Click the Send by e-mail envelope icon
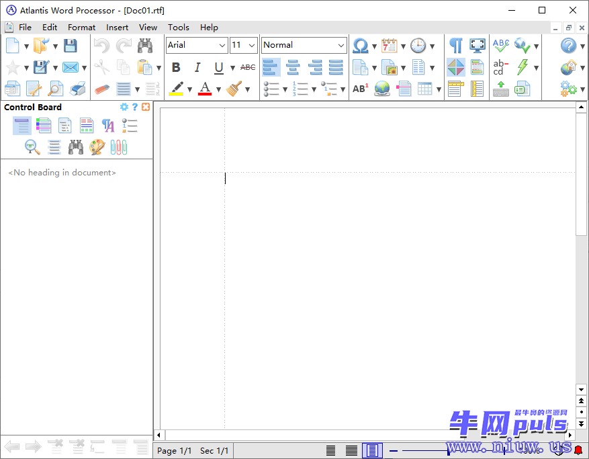This screenshot has width=589, height=459. point(71,68)
